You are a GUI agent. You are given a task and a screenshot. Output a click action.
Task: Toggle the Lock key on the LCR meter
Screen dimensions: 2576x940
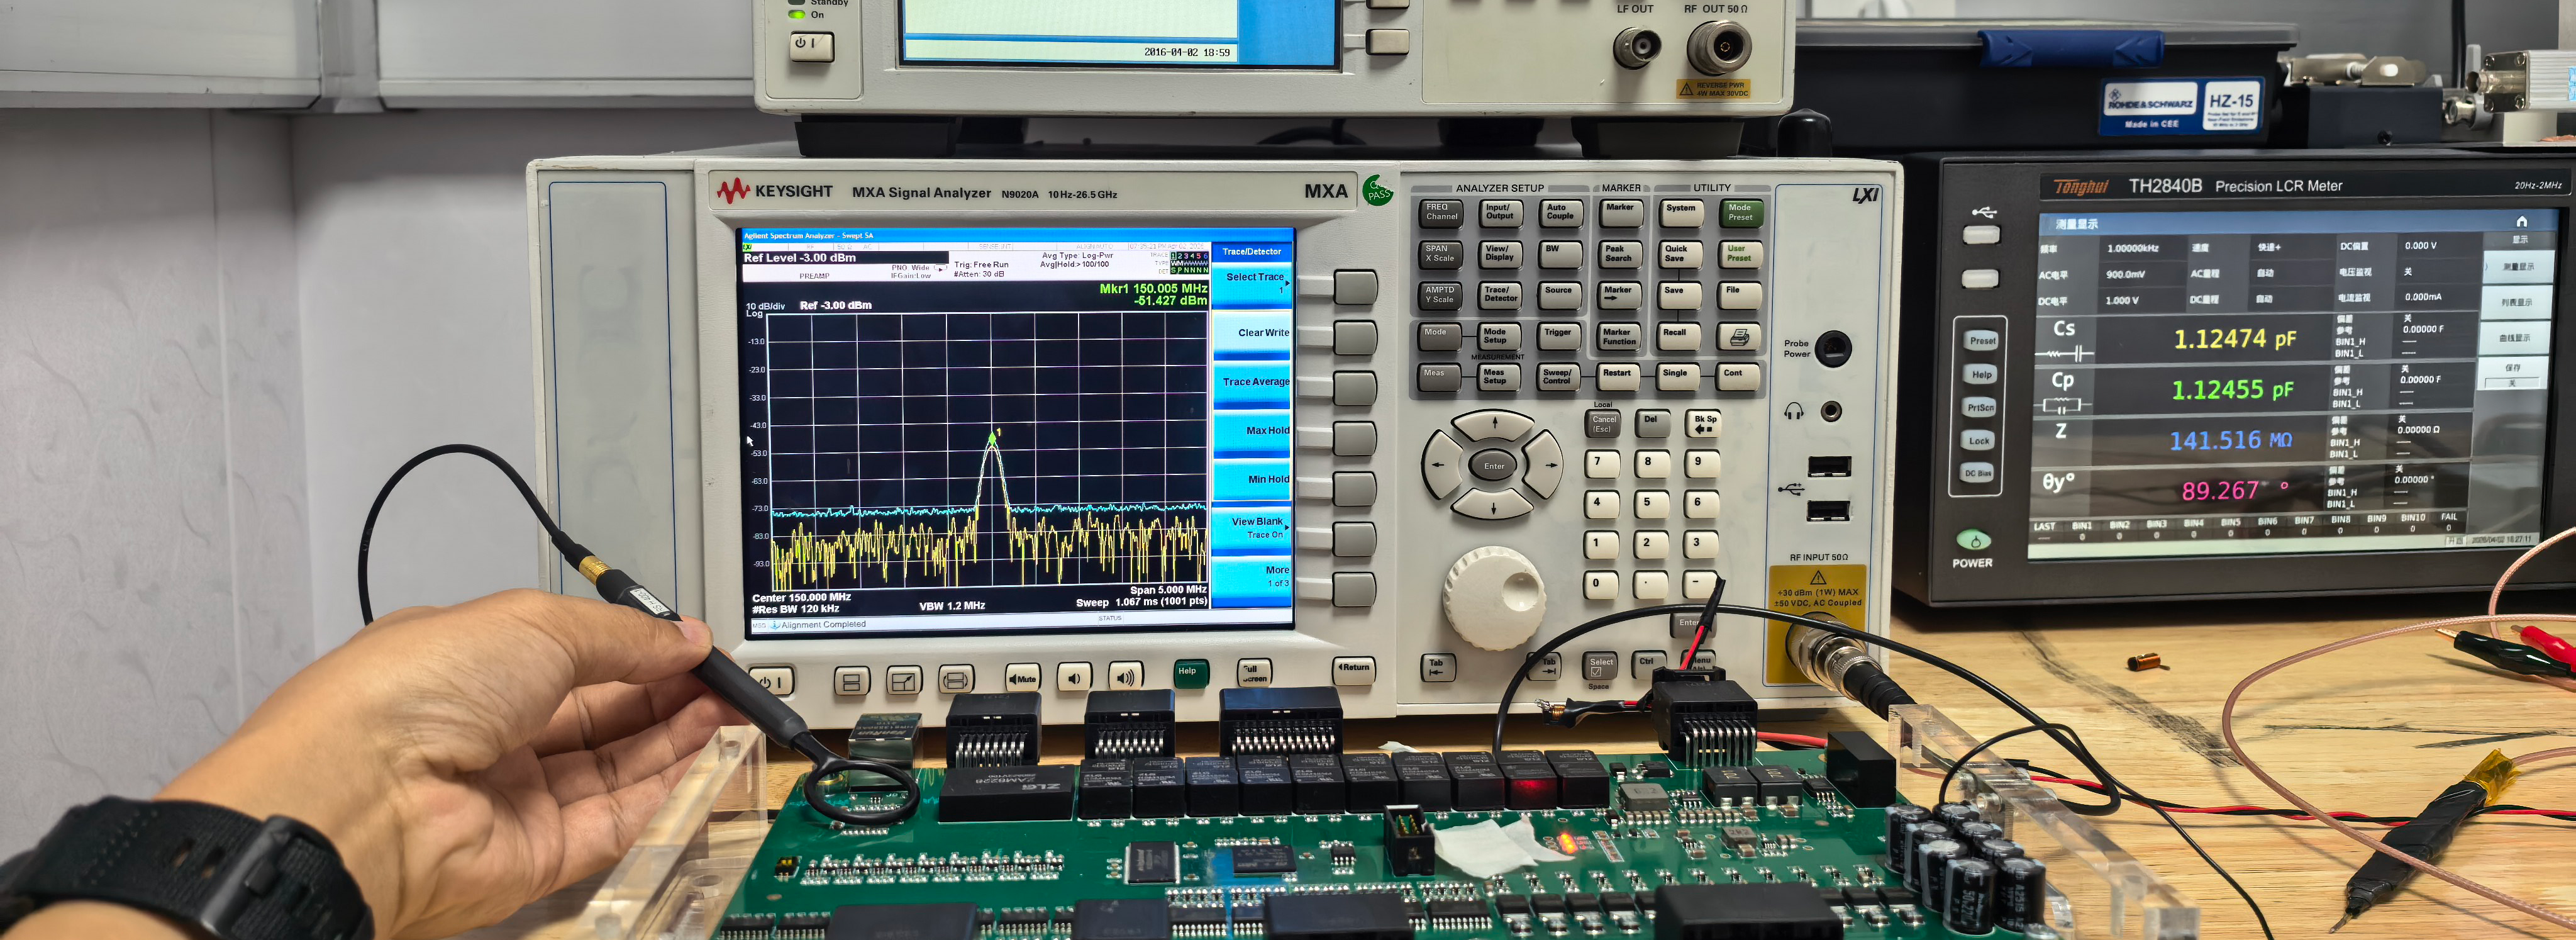(x=1979, y=440)
